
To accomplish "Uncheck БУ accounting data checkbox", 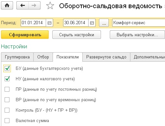I will [x=7, y=69].
